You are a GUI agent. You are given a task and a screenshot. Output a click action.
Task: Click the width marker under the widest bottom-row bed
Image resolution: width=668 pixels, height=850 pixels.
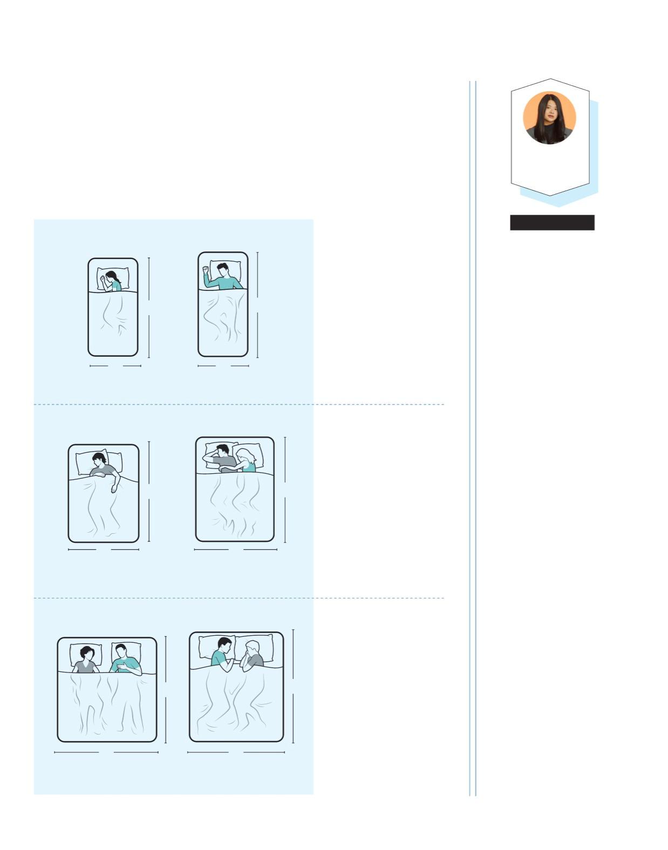(106, 752)
